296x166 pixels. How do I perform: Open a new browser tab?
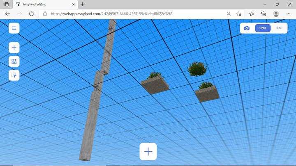[x=83, y=5]
